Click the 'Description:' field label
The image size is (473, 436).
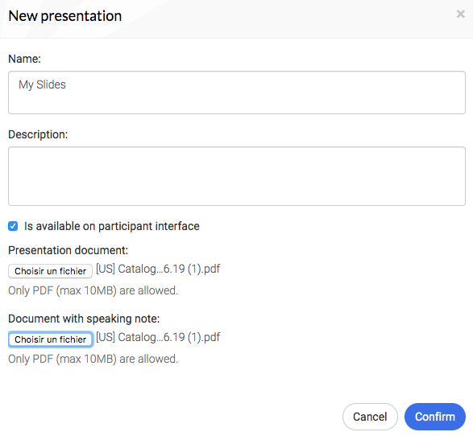(x=38, y=134)
